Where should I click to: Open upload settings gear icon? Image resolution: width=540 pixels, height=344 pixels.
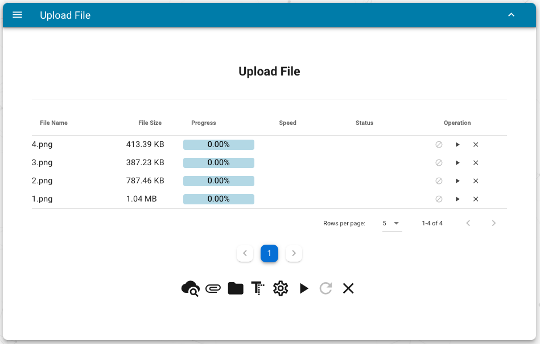(281, 288)
